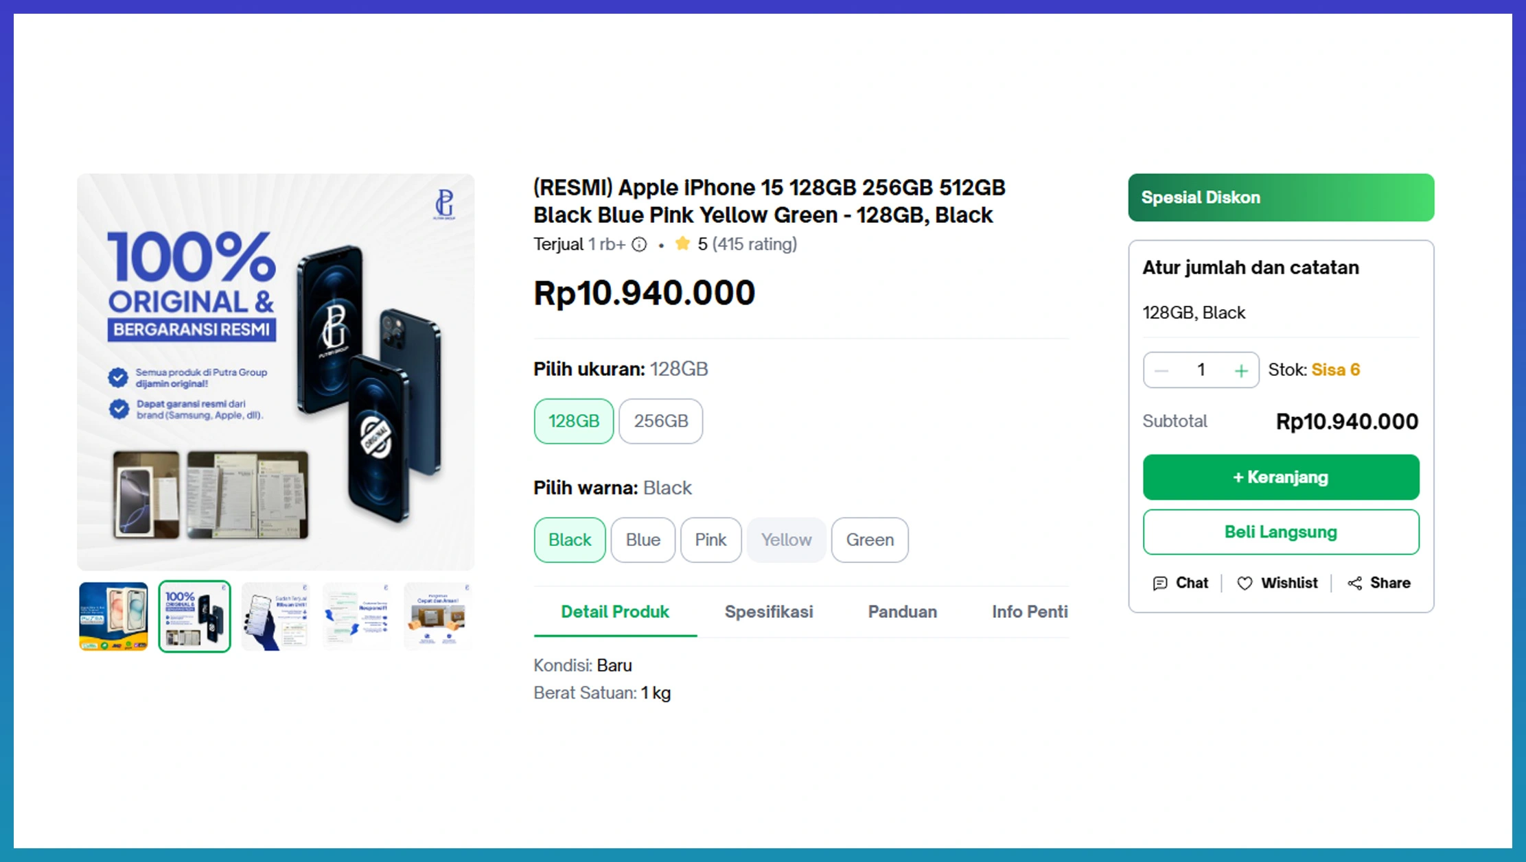Click the Share icon
Viewport: 1526px width, 862px height.
pyautogui.click(x=1355, y=584)
